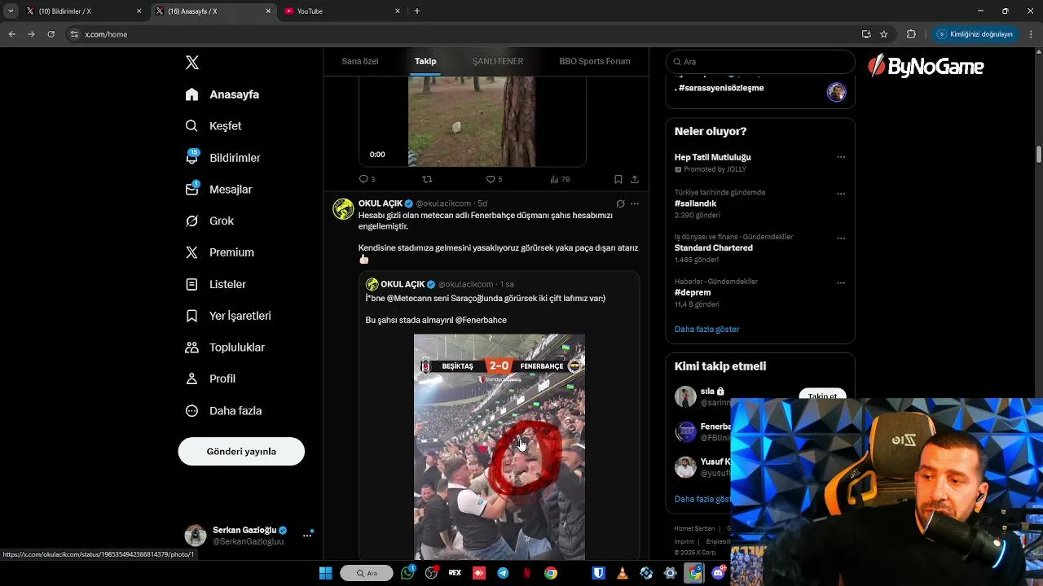
Task: Open Daha fazla menu in sidebar
Action: 223,411
